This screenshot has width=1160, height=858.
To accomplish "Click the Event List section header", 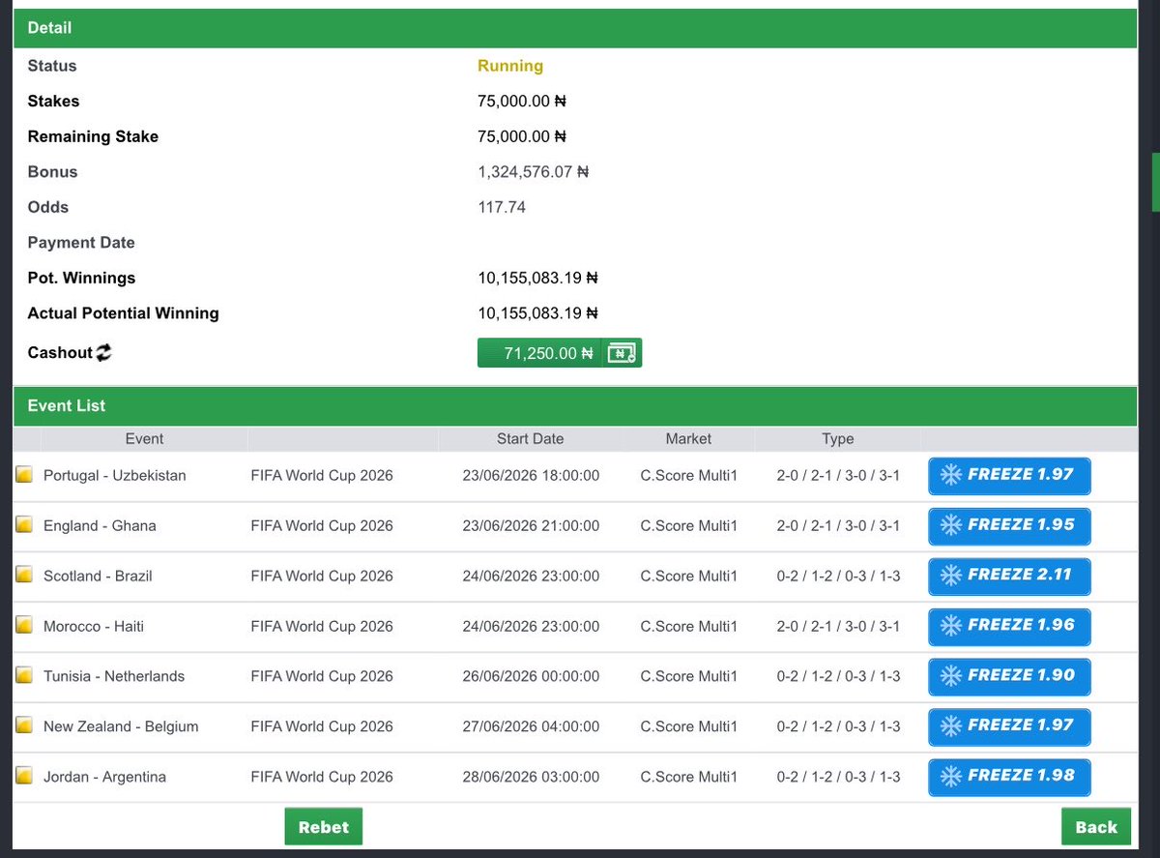I will [574, 405].
